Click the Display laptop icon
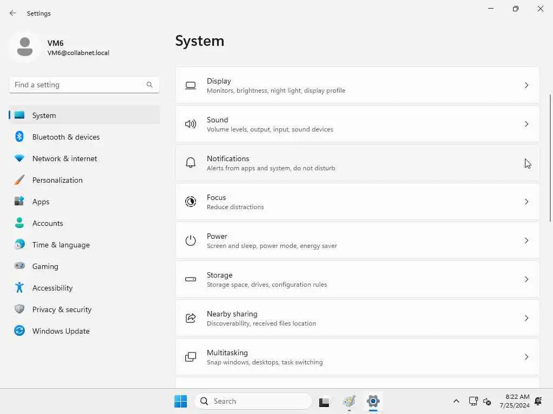This screenshot has width=553, height=414. (191, 86)
